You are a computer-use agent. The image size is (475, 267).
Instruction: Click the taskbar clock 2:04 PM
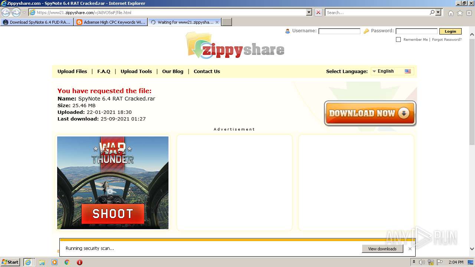tap(456, 262)
